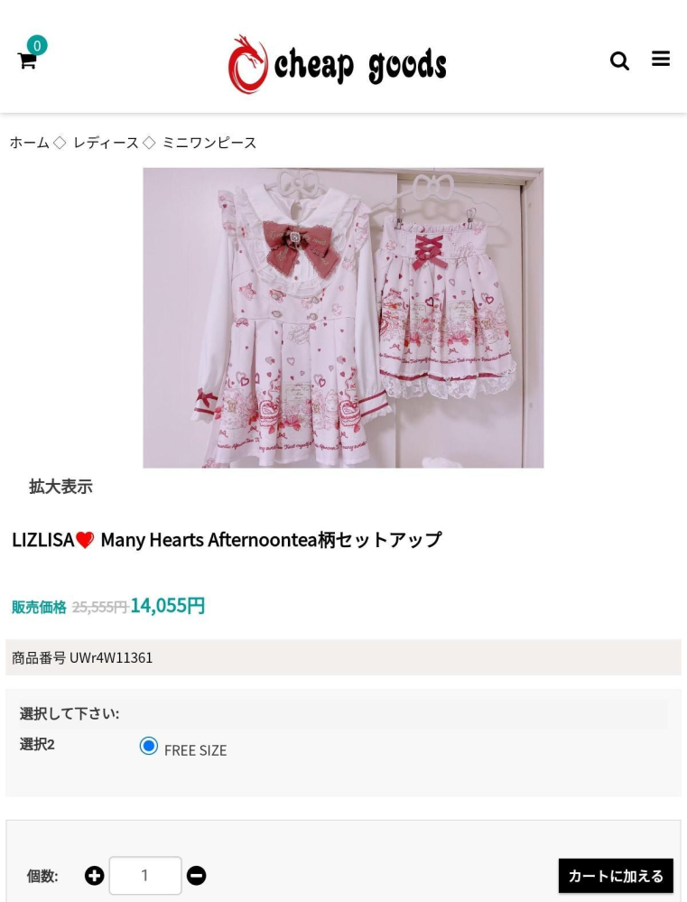The height and width of the screenshot is (902, 687).
Task: Click the FREE SIZE option label
Action: [x=196, y=750]
